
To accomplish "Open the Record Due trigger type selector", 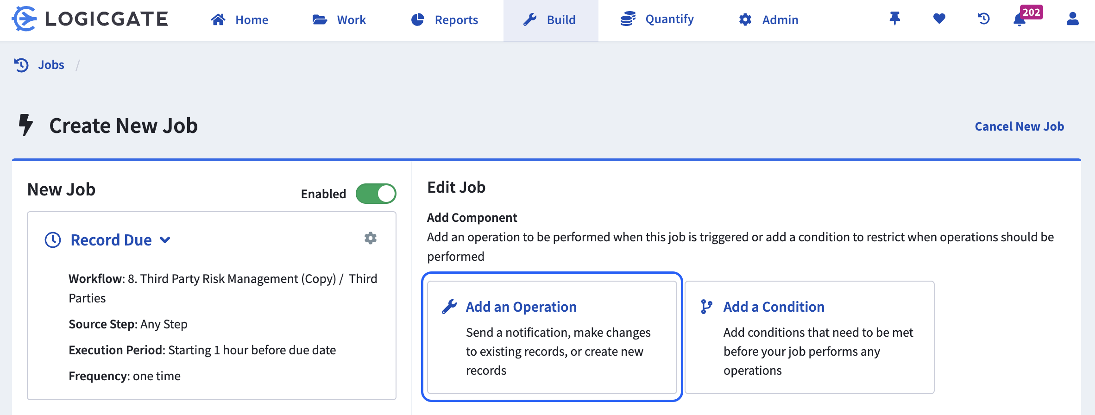I will [111, 240].
